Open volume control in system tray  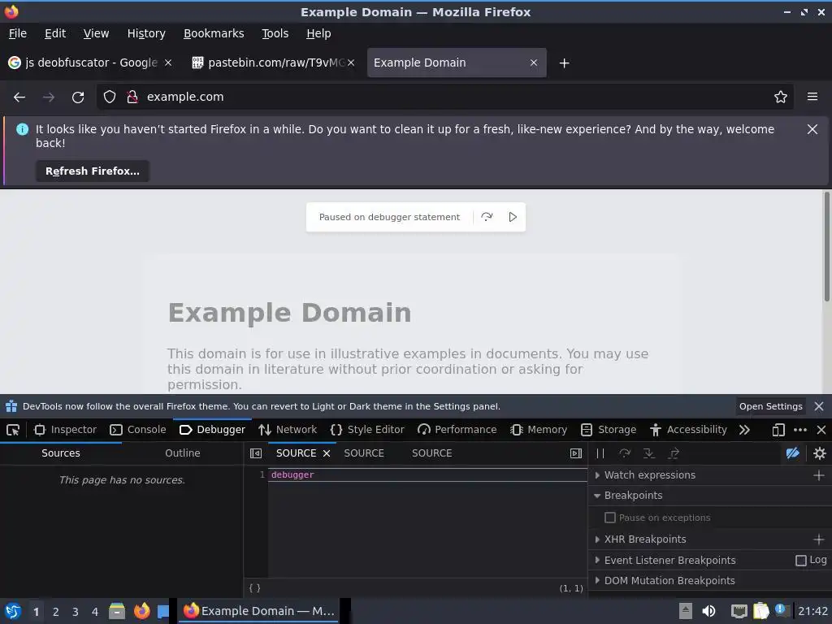pos(708,611)
